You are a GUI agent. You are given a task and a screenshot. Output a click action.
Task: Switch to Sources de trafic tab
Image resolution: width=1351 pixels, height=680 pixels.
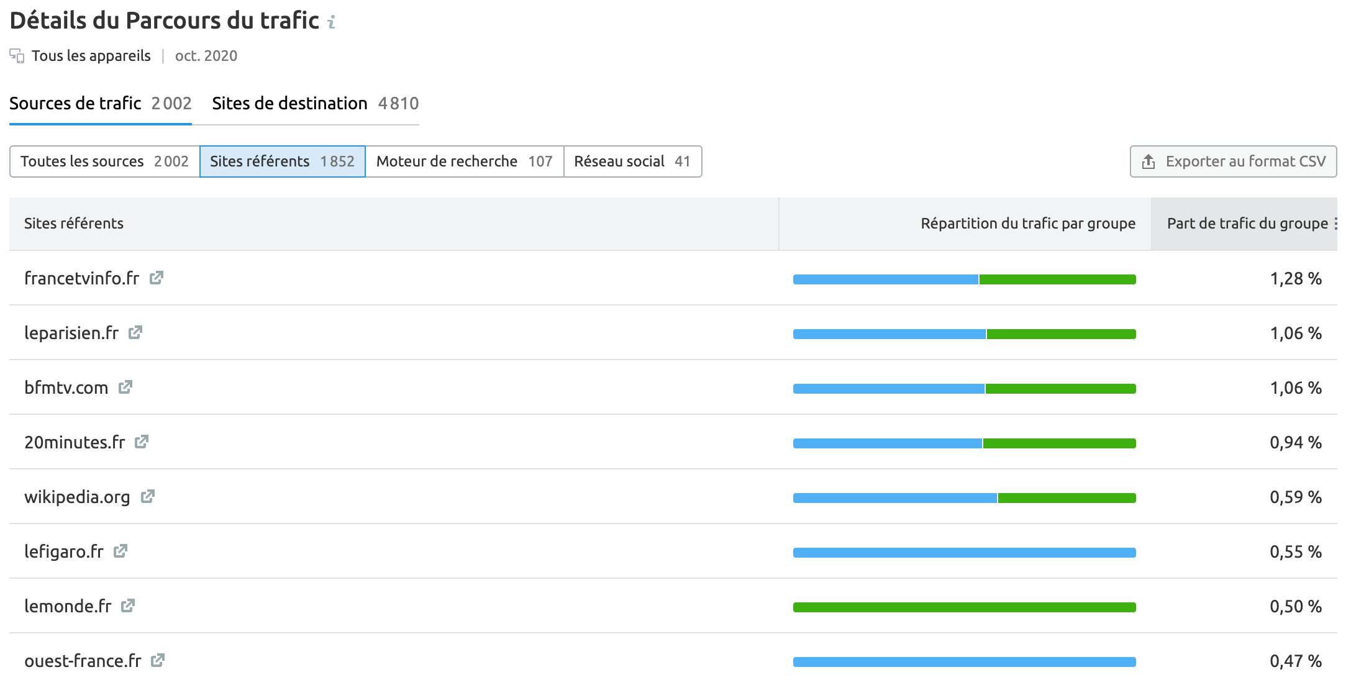(100, 104)
